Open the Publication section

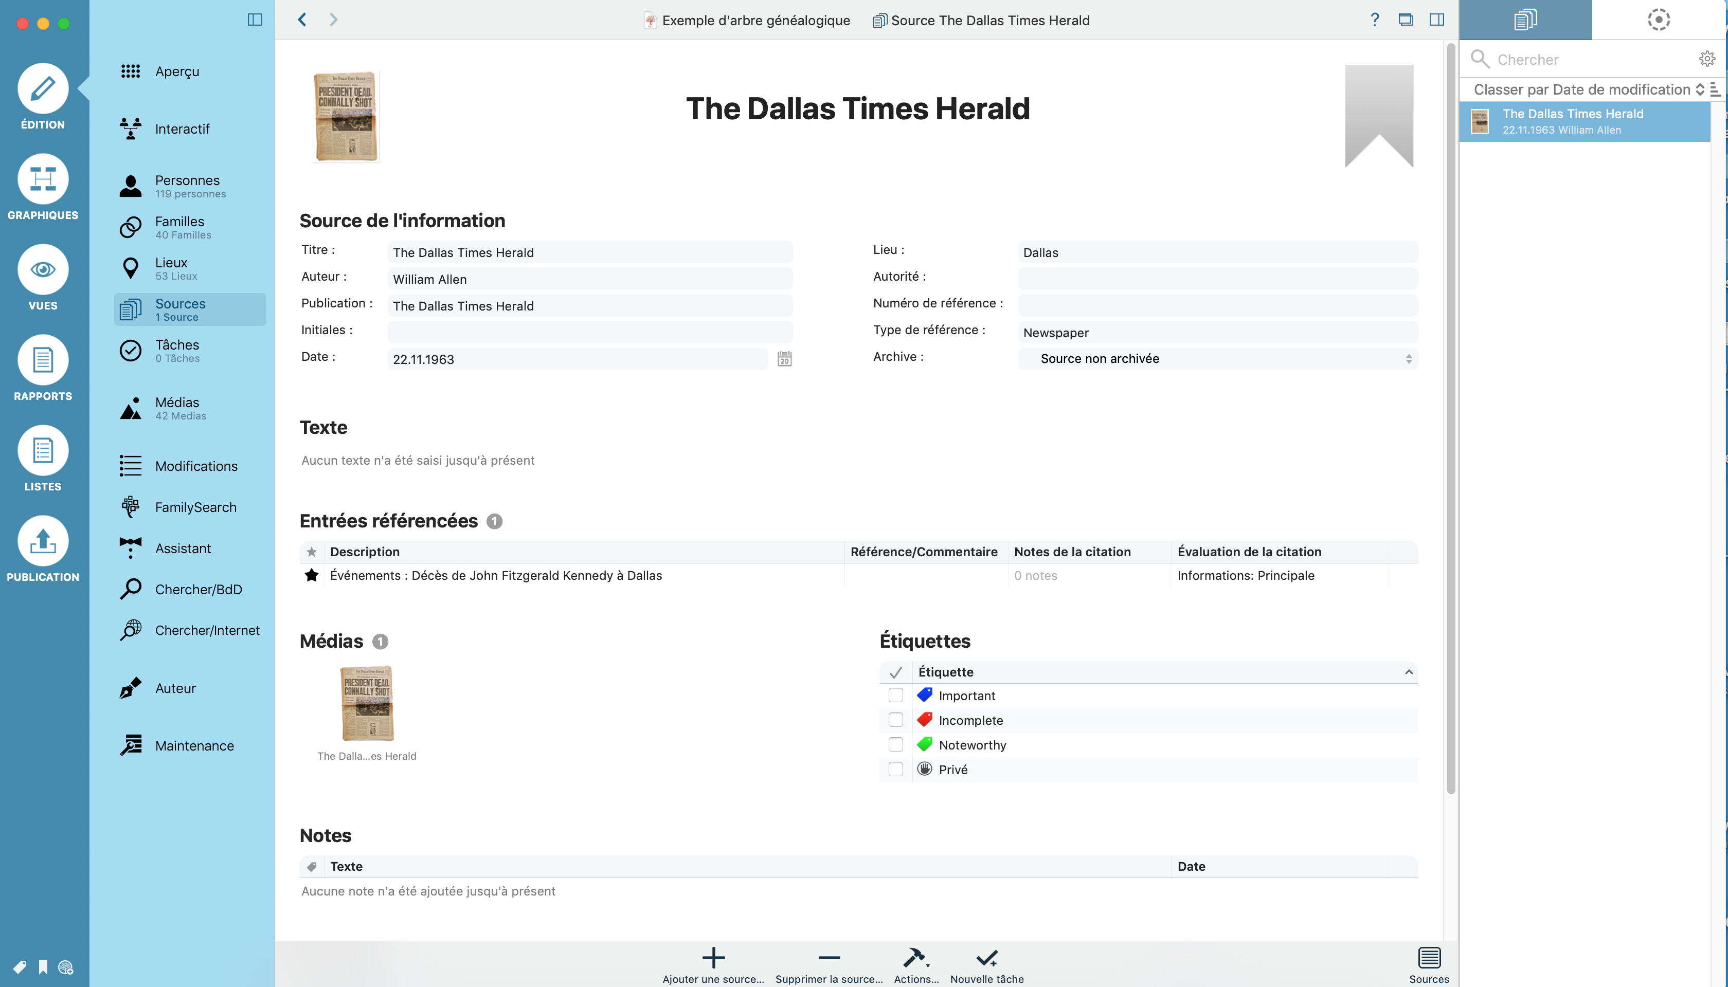(43, 549)
